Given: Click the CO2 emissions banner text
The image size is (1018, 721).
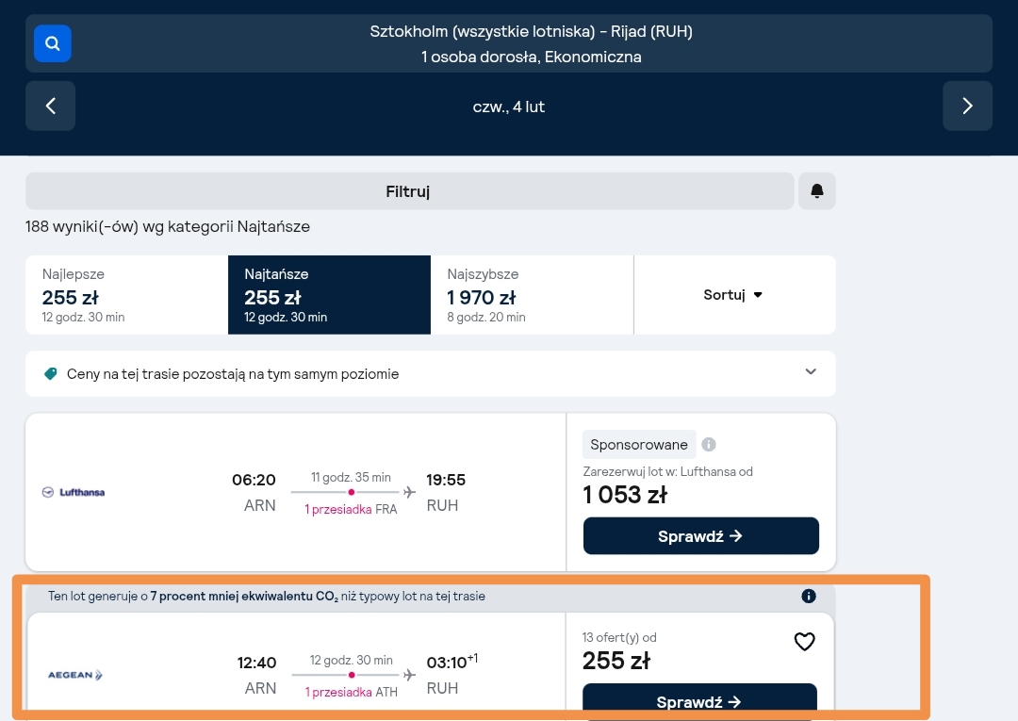Looking at the screenshot, I should point(266,596).
